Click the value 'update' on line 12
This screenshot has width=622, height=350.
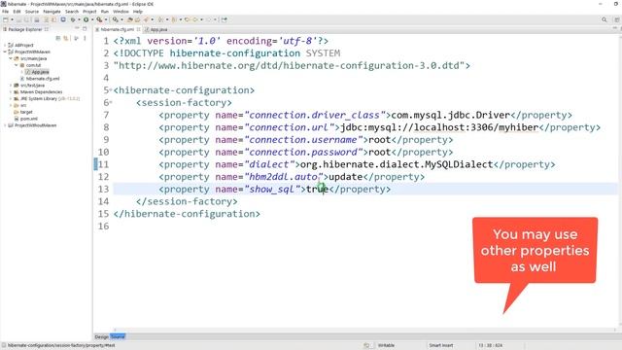pos(346,177)
